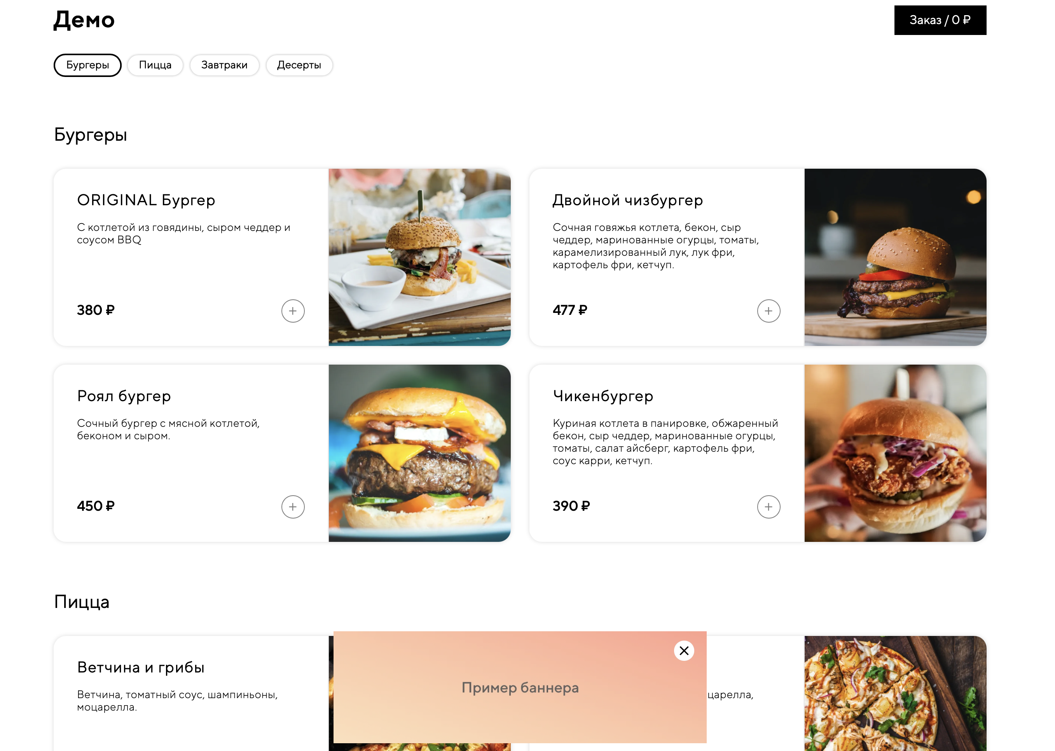Open the Двойной чизбургер title
1055x751 pixels.
tap(627, 200)
